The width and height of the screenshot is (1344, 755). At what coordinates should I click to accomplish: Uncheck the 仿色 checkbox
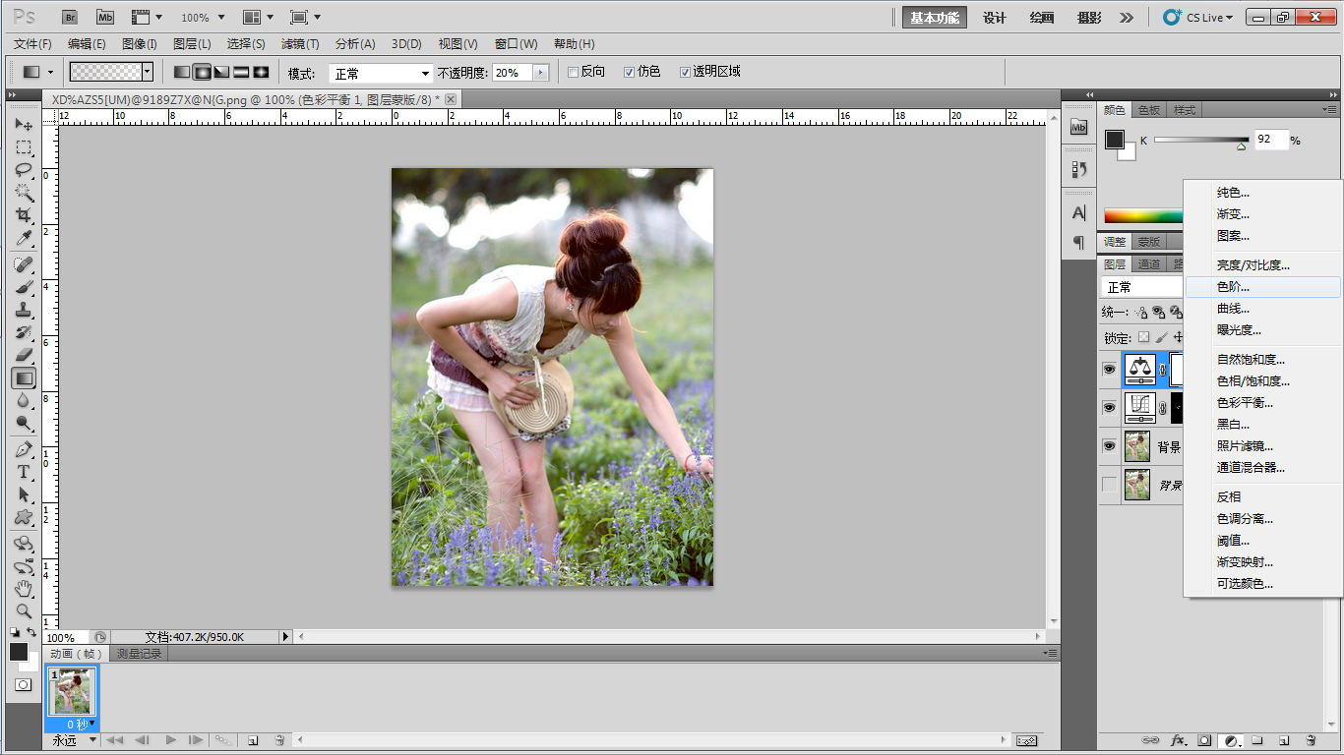[x=630, y=72]
